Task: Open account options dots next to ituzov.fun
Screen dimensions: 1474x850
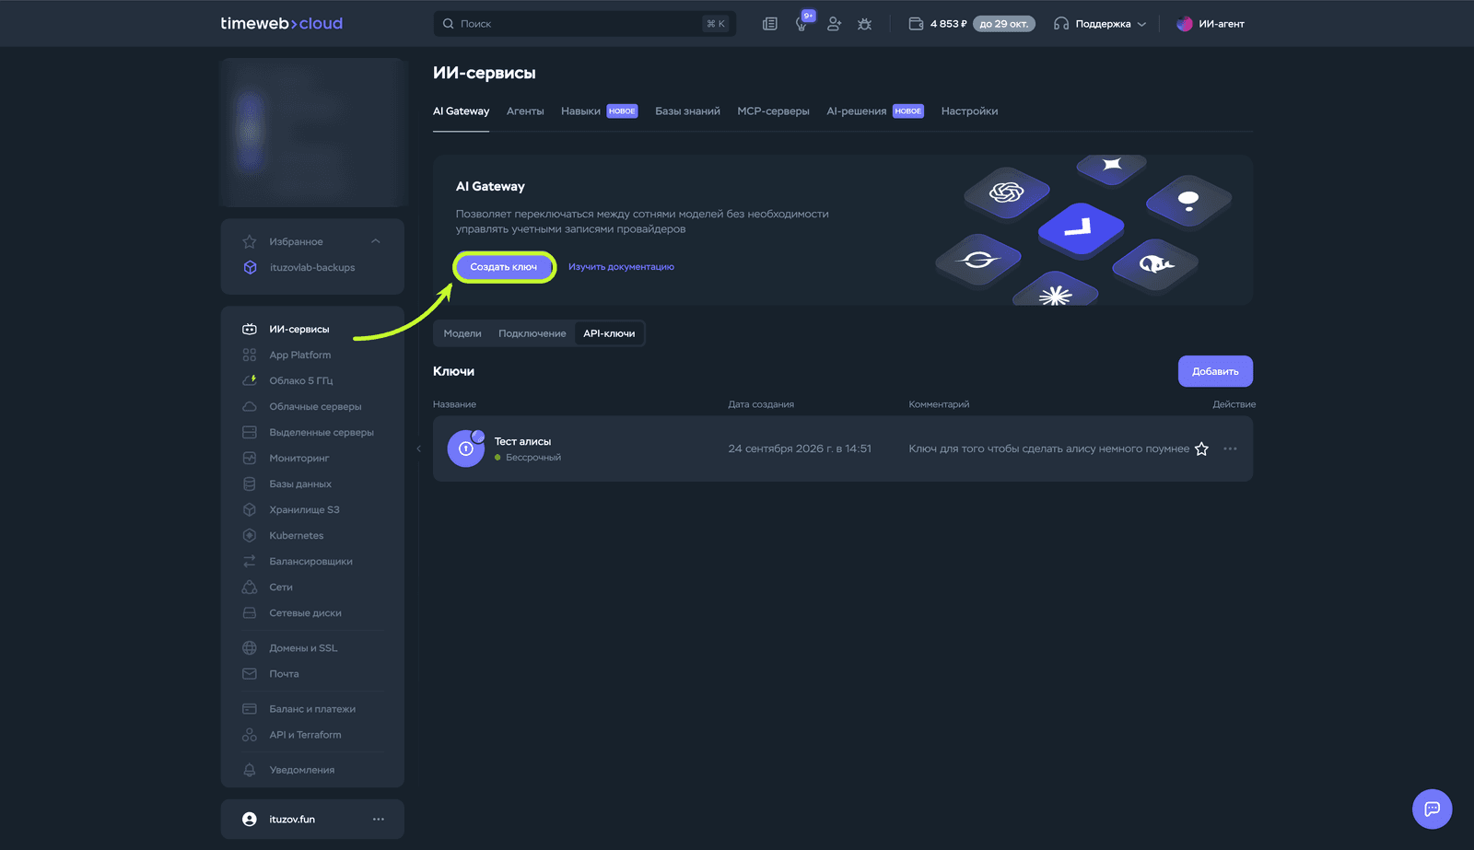Action: point(379,819)
